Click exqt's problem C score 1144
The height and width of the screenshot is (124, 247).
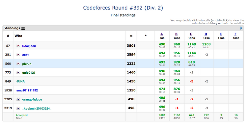click(x=192, y=53)
